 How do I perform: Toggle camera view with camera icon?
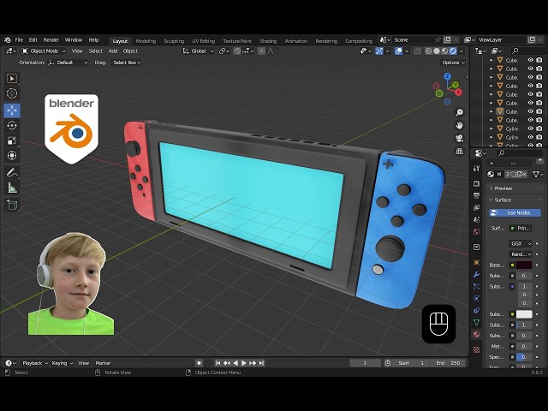[x=459, y=139]
